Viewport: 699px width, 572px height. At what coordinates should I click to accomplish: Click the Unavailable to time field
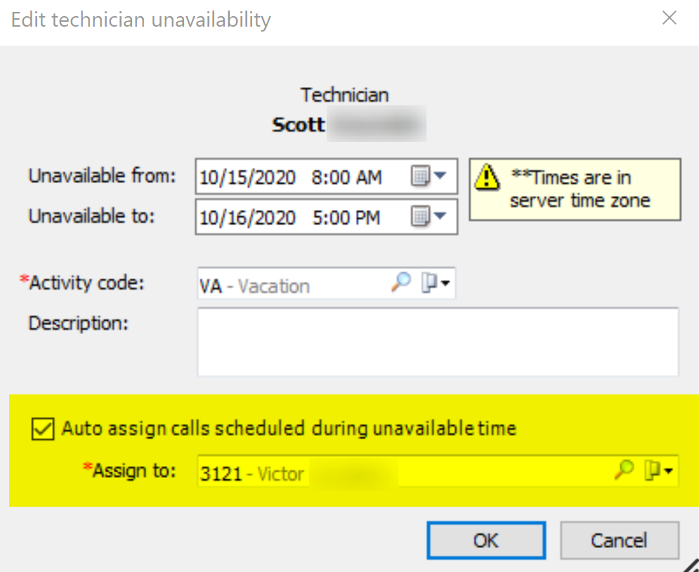point(346,218)
